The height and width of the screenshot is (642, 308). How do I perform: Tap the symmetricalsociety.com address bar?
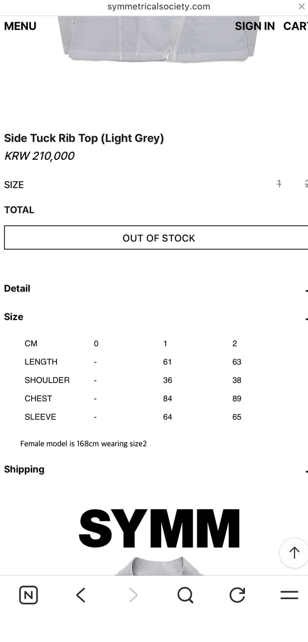[159, 6]
